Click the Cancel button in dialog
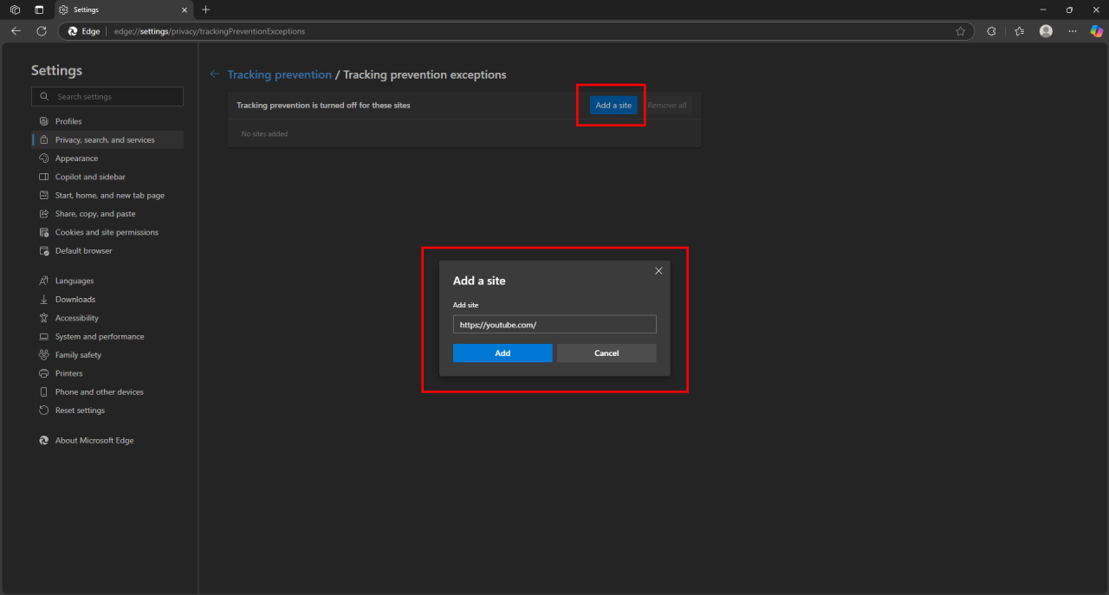This screenshot has width=1109, height=595. 606,353
